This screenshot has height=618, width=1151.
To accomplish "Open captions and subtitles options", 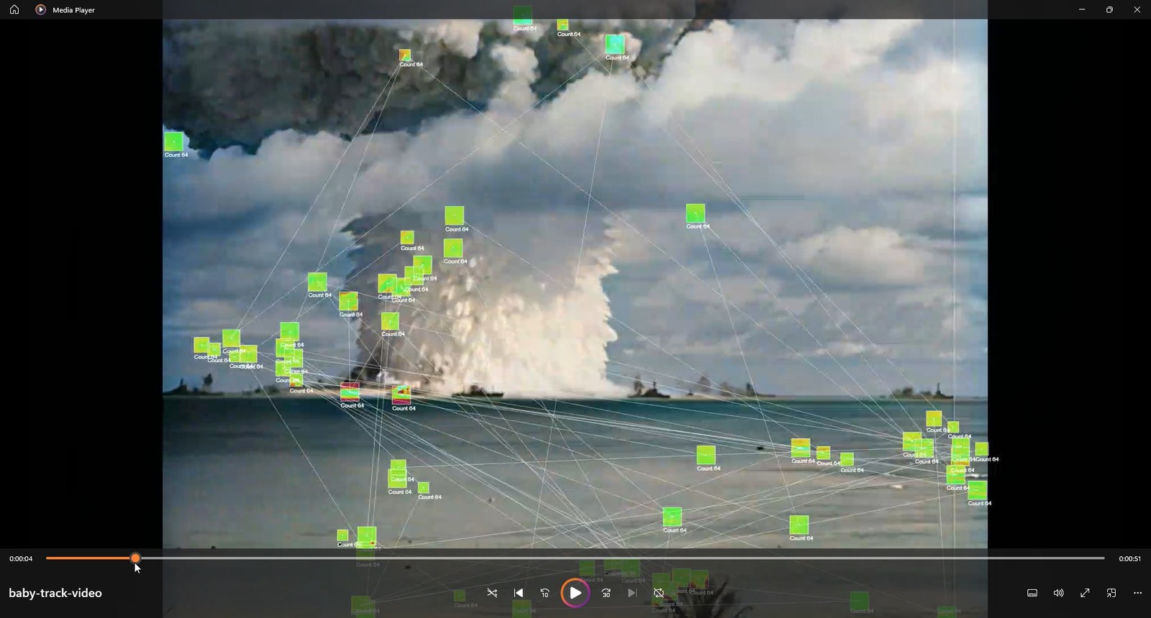I will point(1032,593).
